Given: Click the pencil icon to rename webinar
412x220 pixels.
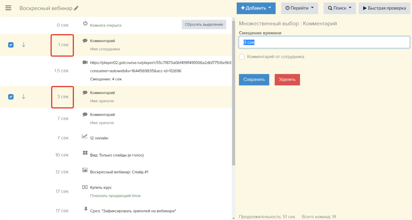Looking at the screenshot, I should pyautogui.click(x=76, y=8).
